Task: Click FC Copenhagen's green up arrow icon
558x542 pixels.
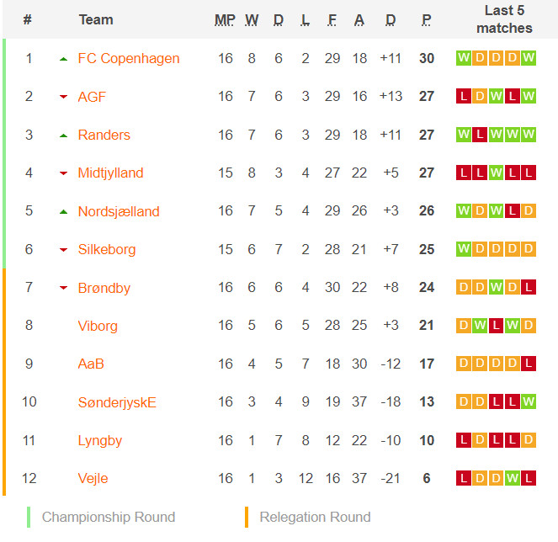Action: (x=63, y=59)
